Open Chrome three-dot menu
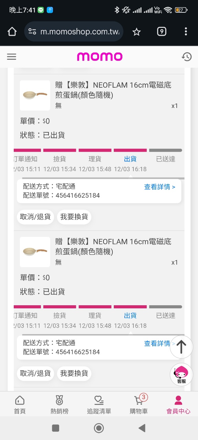The image size is (198, 440). [186, 32]
